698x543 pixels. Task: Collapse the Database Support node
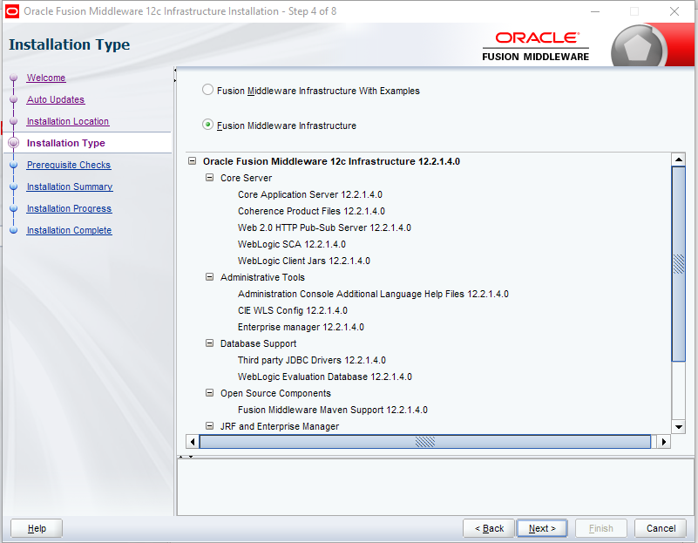210,343
